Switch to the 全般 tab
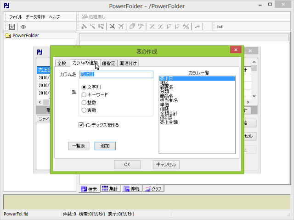Viewport: 294px width, 220px height. point(62,63)
